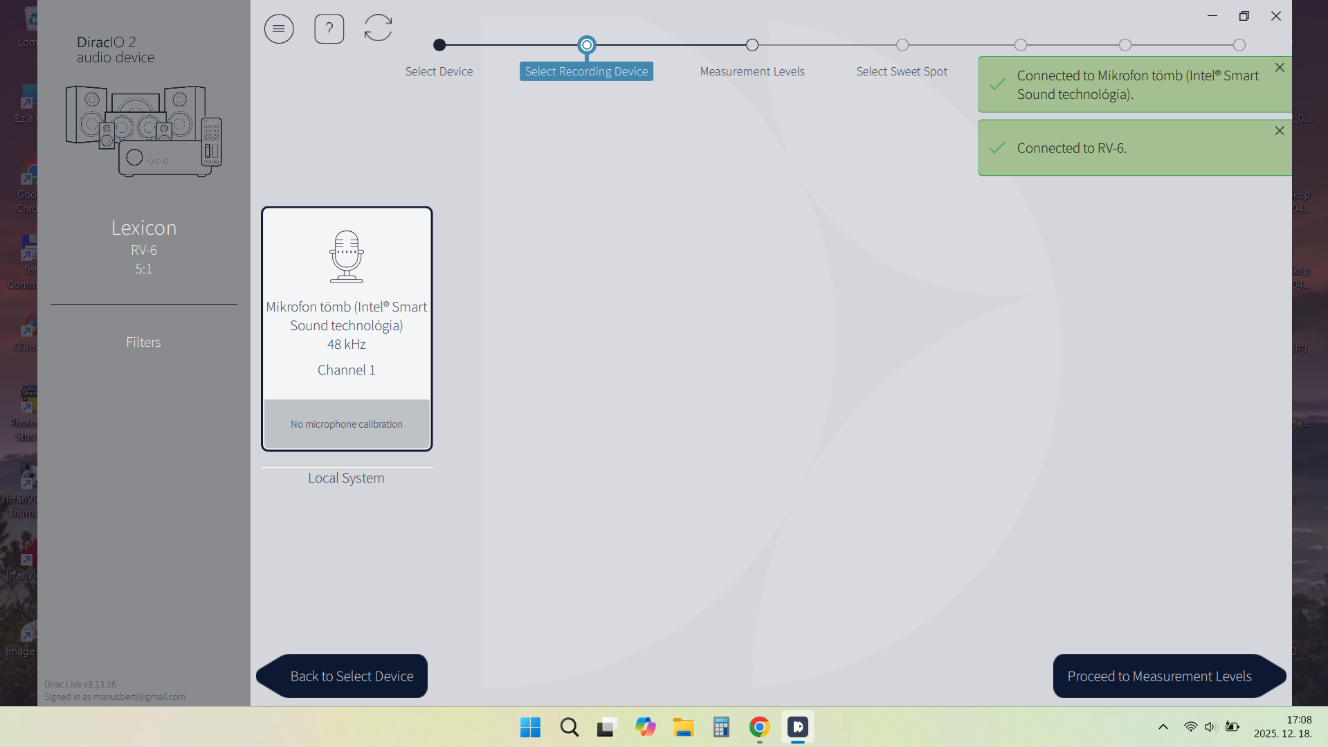This screenshot has height=747, width=1328.
Task: Open File Explorer from the taskbar
Action: pos(683,727)
